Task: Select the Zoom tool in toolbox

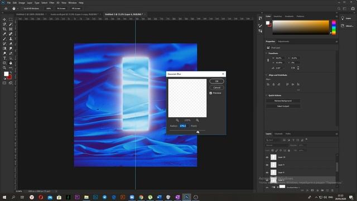Action: click(4, 68)
